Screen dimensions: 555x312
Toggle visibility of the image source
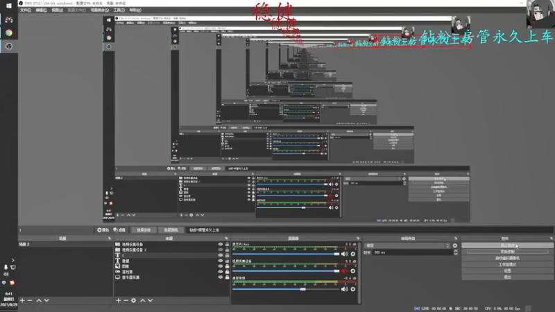point(221,266)
